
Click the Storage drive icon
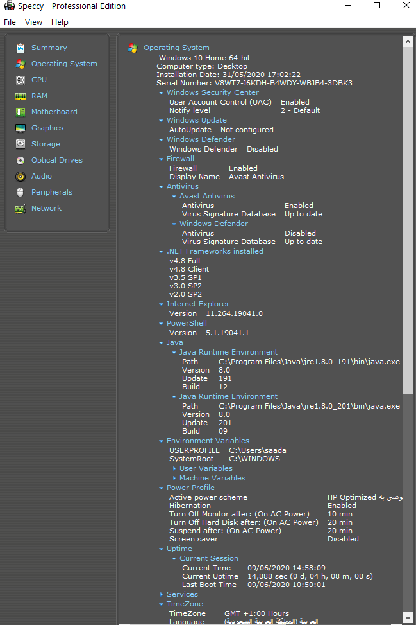coord(21,144)
